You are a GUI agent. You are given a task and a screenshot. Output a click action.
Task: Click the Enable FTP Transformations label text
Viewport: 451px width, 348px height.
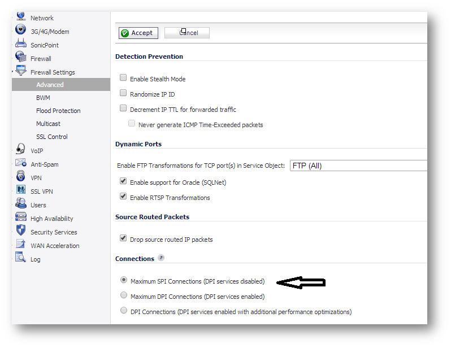201,166
